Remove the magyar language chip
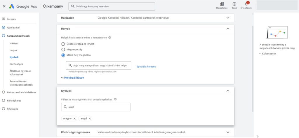Screen dimensions: 299x138 tap(74, 118)
